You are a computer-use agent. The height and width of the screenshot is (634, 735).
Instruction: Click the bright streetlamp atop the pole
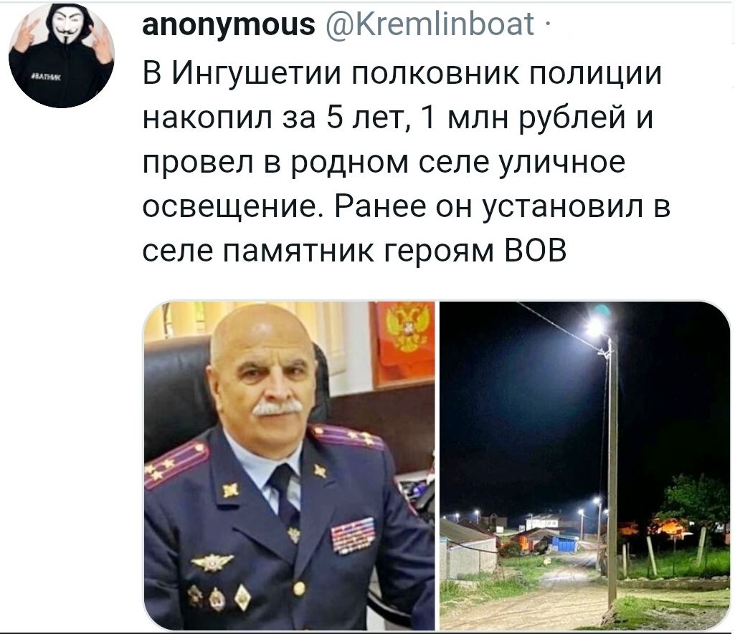click(x=595, y=325)
